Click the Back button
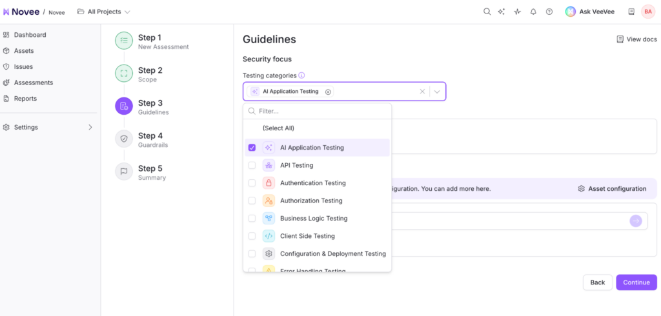The image size is (661, 316). tap(597, 282)
